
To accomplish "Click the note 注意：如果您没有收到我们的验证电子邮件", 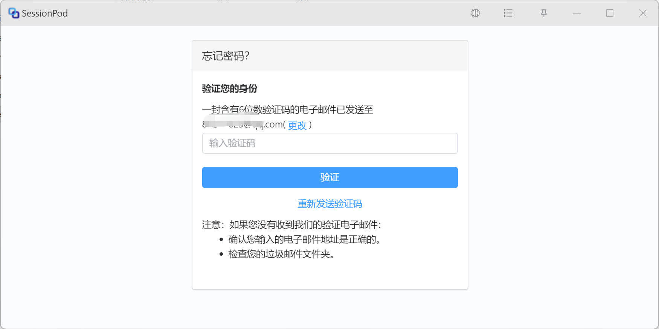I will 291,225.
